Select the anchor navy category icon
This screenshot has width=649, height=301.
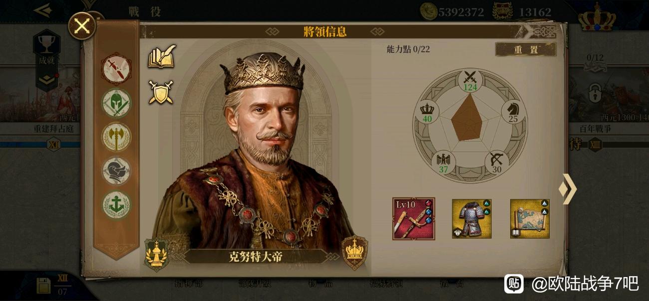tap(116, 205)
